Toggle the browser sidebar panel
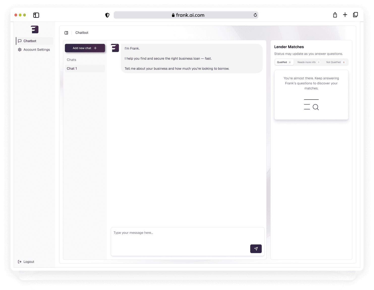This screenshot has width=374, height=290. click(x=36, y=15)
